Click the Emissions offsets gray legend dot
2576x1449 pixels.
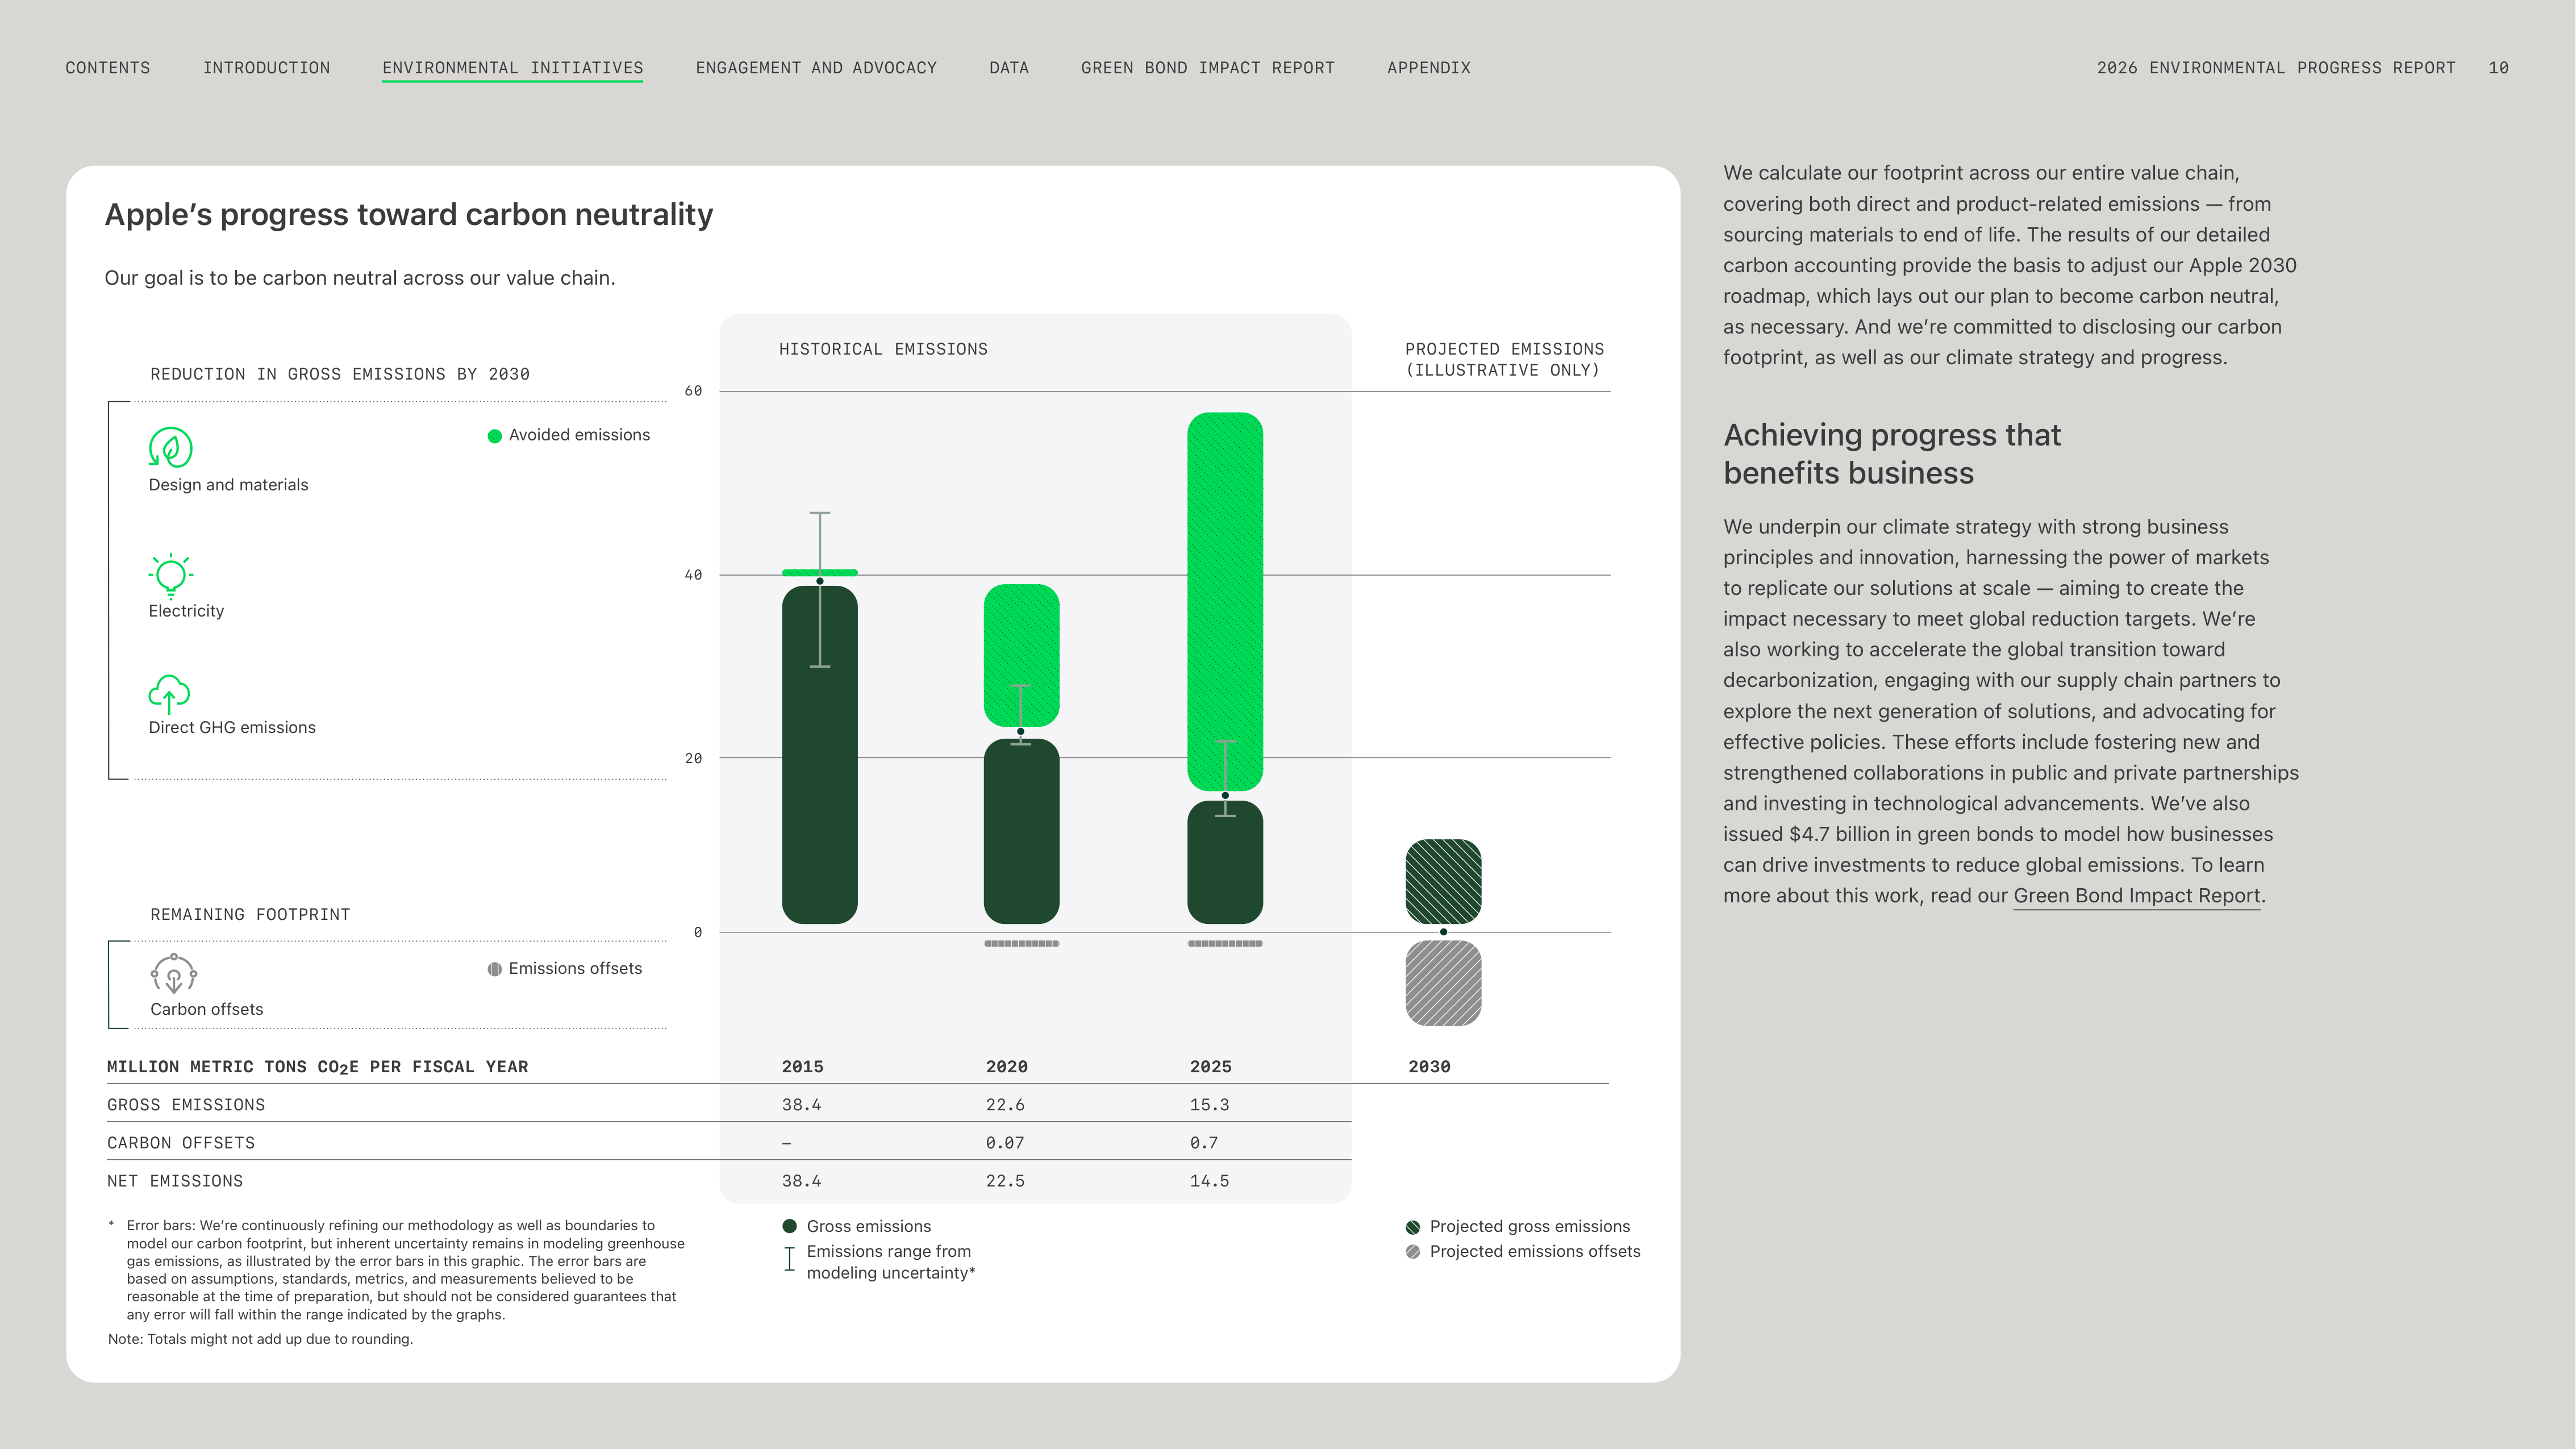pos(494,969)
